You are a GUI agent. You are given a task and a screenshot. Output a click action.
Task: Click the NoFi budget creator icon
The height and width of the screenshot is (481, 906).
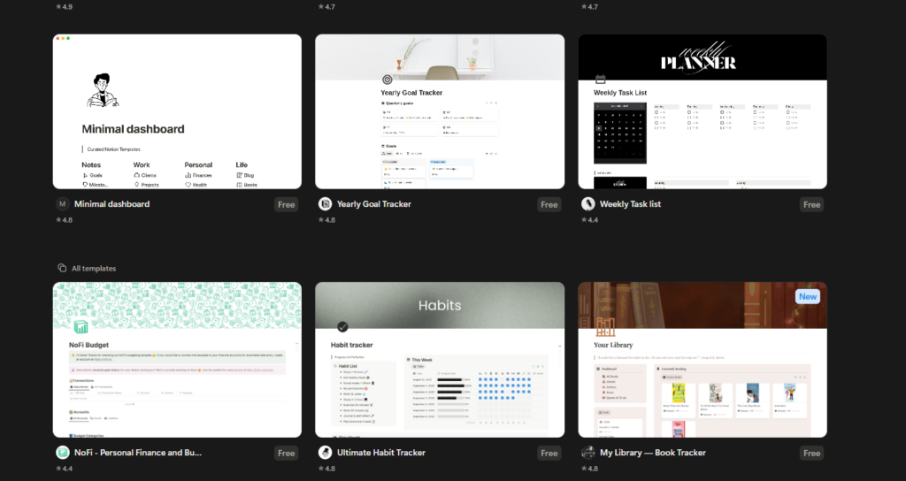(x=62, y=453)
